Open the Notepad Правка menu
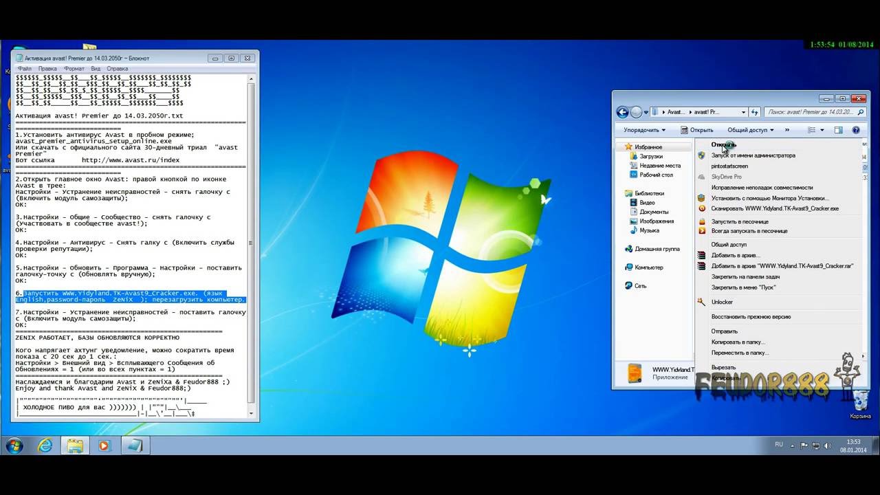 [47, 69]
